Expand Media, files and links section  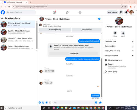119,51
